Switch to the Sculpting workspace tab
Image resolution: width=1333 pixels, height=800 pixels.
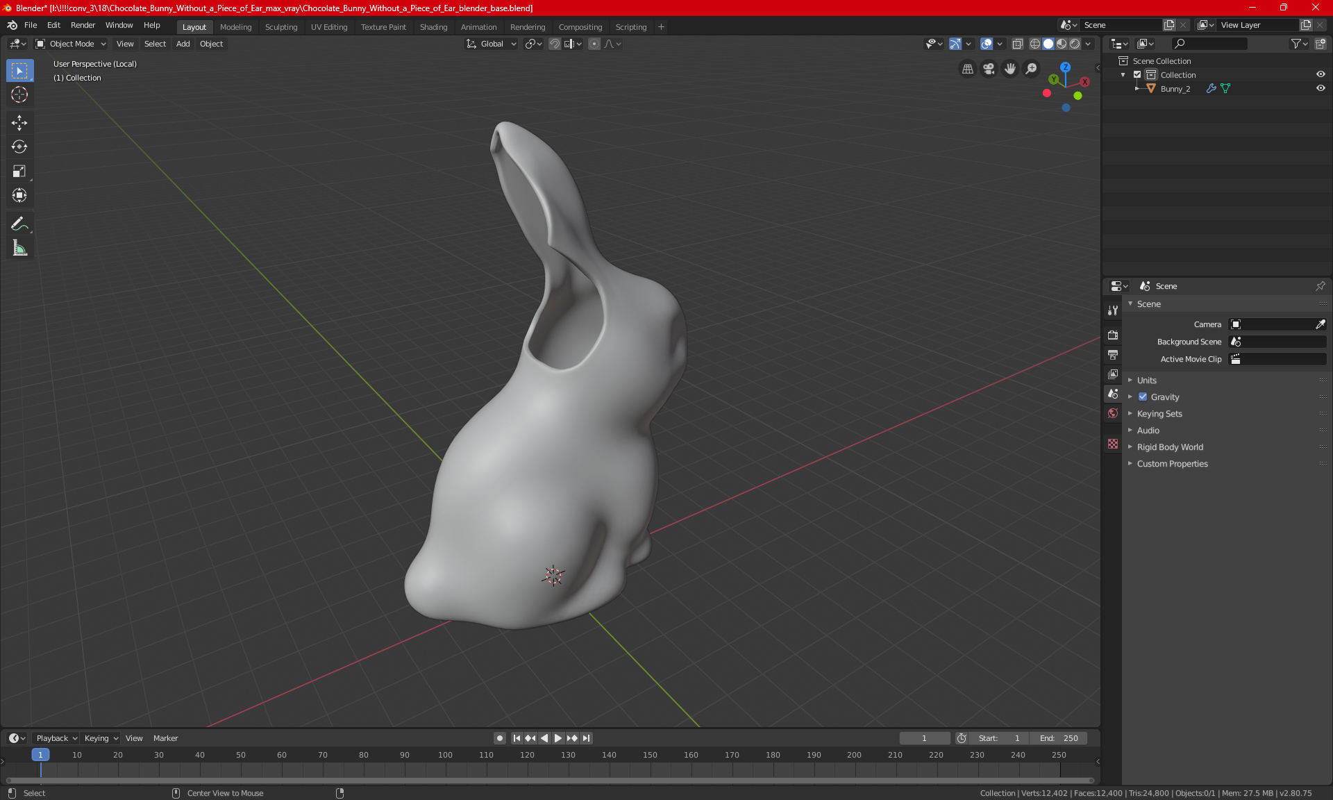[280, 27]
